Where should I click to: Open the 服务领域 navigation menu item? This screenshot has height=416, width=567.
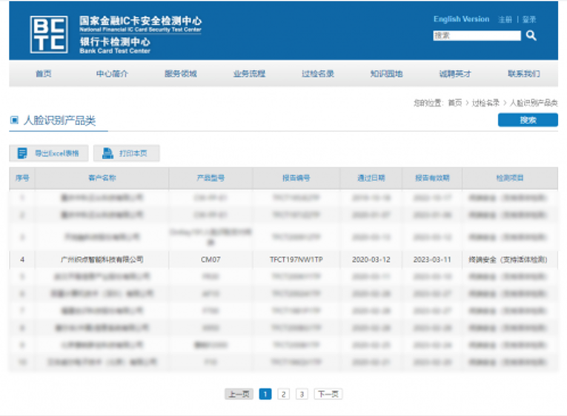point(181,73)
